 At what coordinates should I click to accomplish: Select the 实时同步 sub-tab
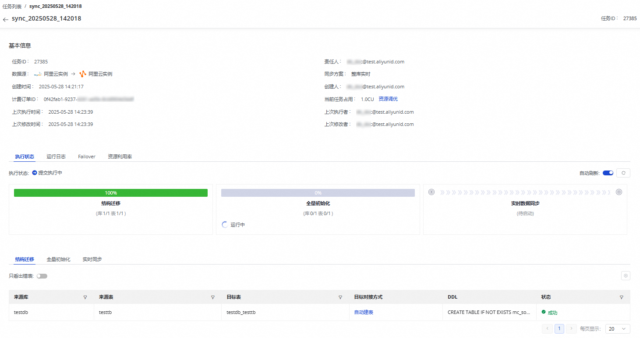point(92,259)
